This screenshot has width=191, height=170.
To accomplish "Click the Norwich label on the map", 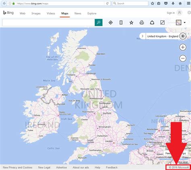I will pyautogui.click(x=131, y=125).
